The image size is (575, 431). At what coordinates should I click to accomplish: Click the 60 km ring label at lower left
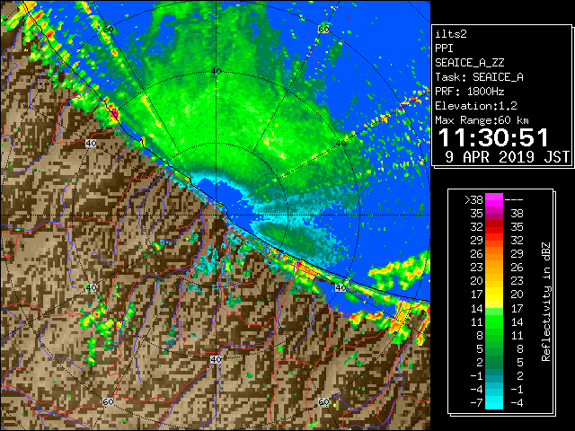click(108, 401)
